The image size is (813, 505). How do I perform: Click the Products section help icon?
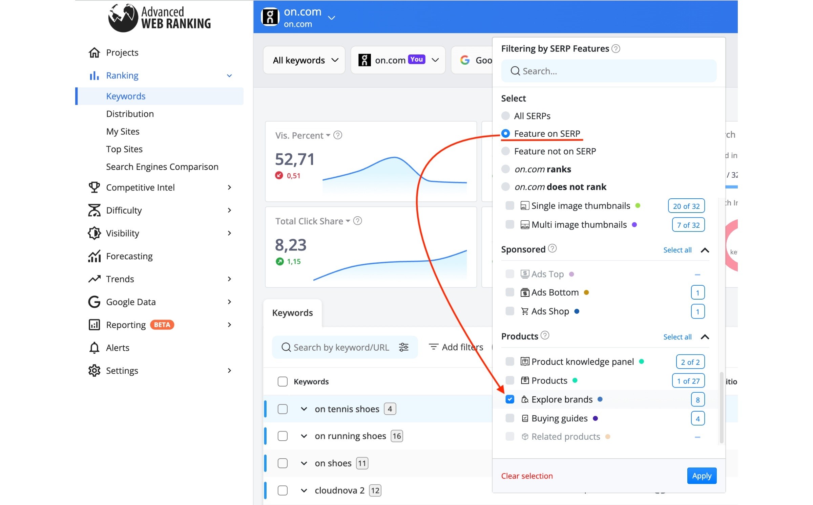545,335
